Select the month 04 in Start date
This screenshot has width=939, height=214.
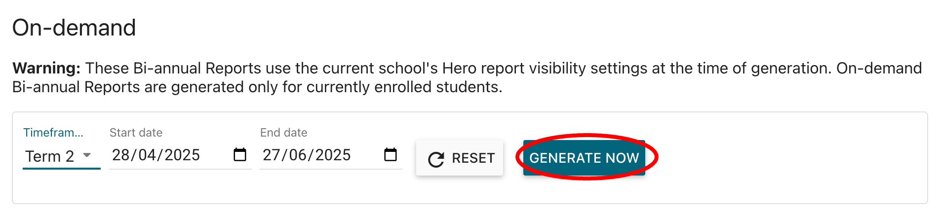point(147,155)
